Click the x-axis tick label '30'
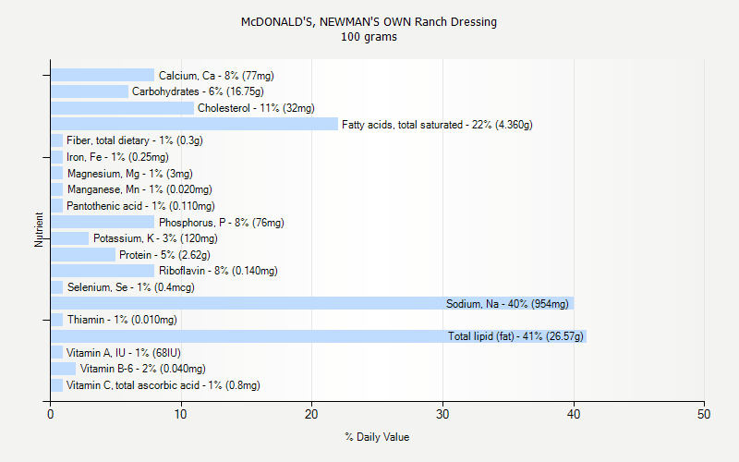Viewport: 739px width, 462px height. [x=442, y=414]
